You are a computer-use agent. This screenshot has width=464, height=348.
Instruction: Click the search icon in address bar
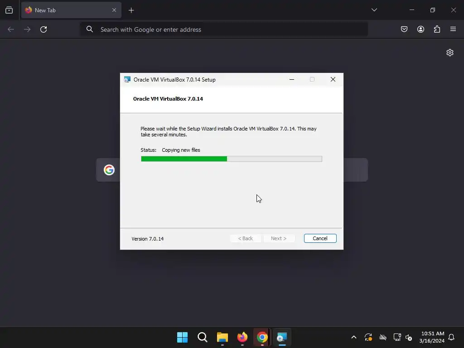90,29
